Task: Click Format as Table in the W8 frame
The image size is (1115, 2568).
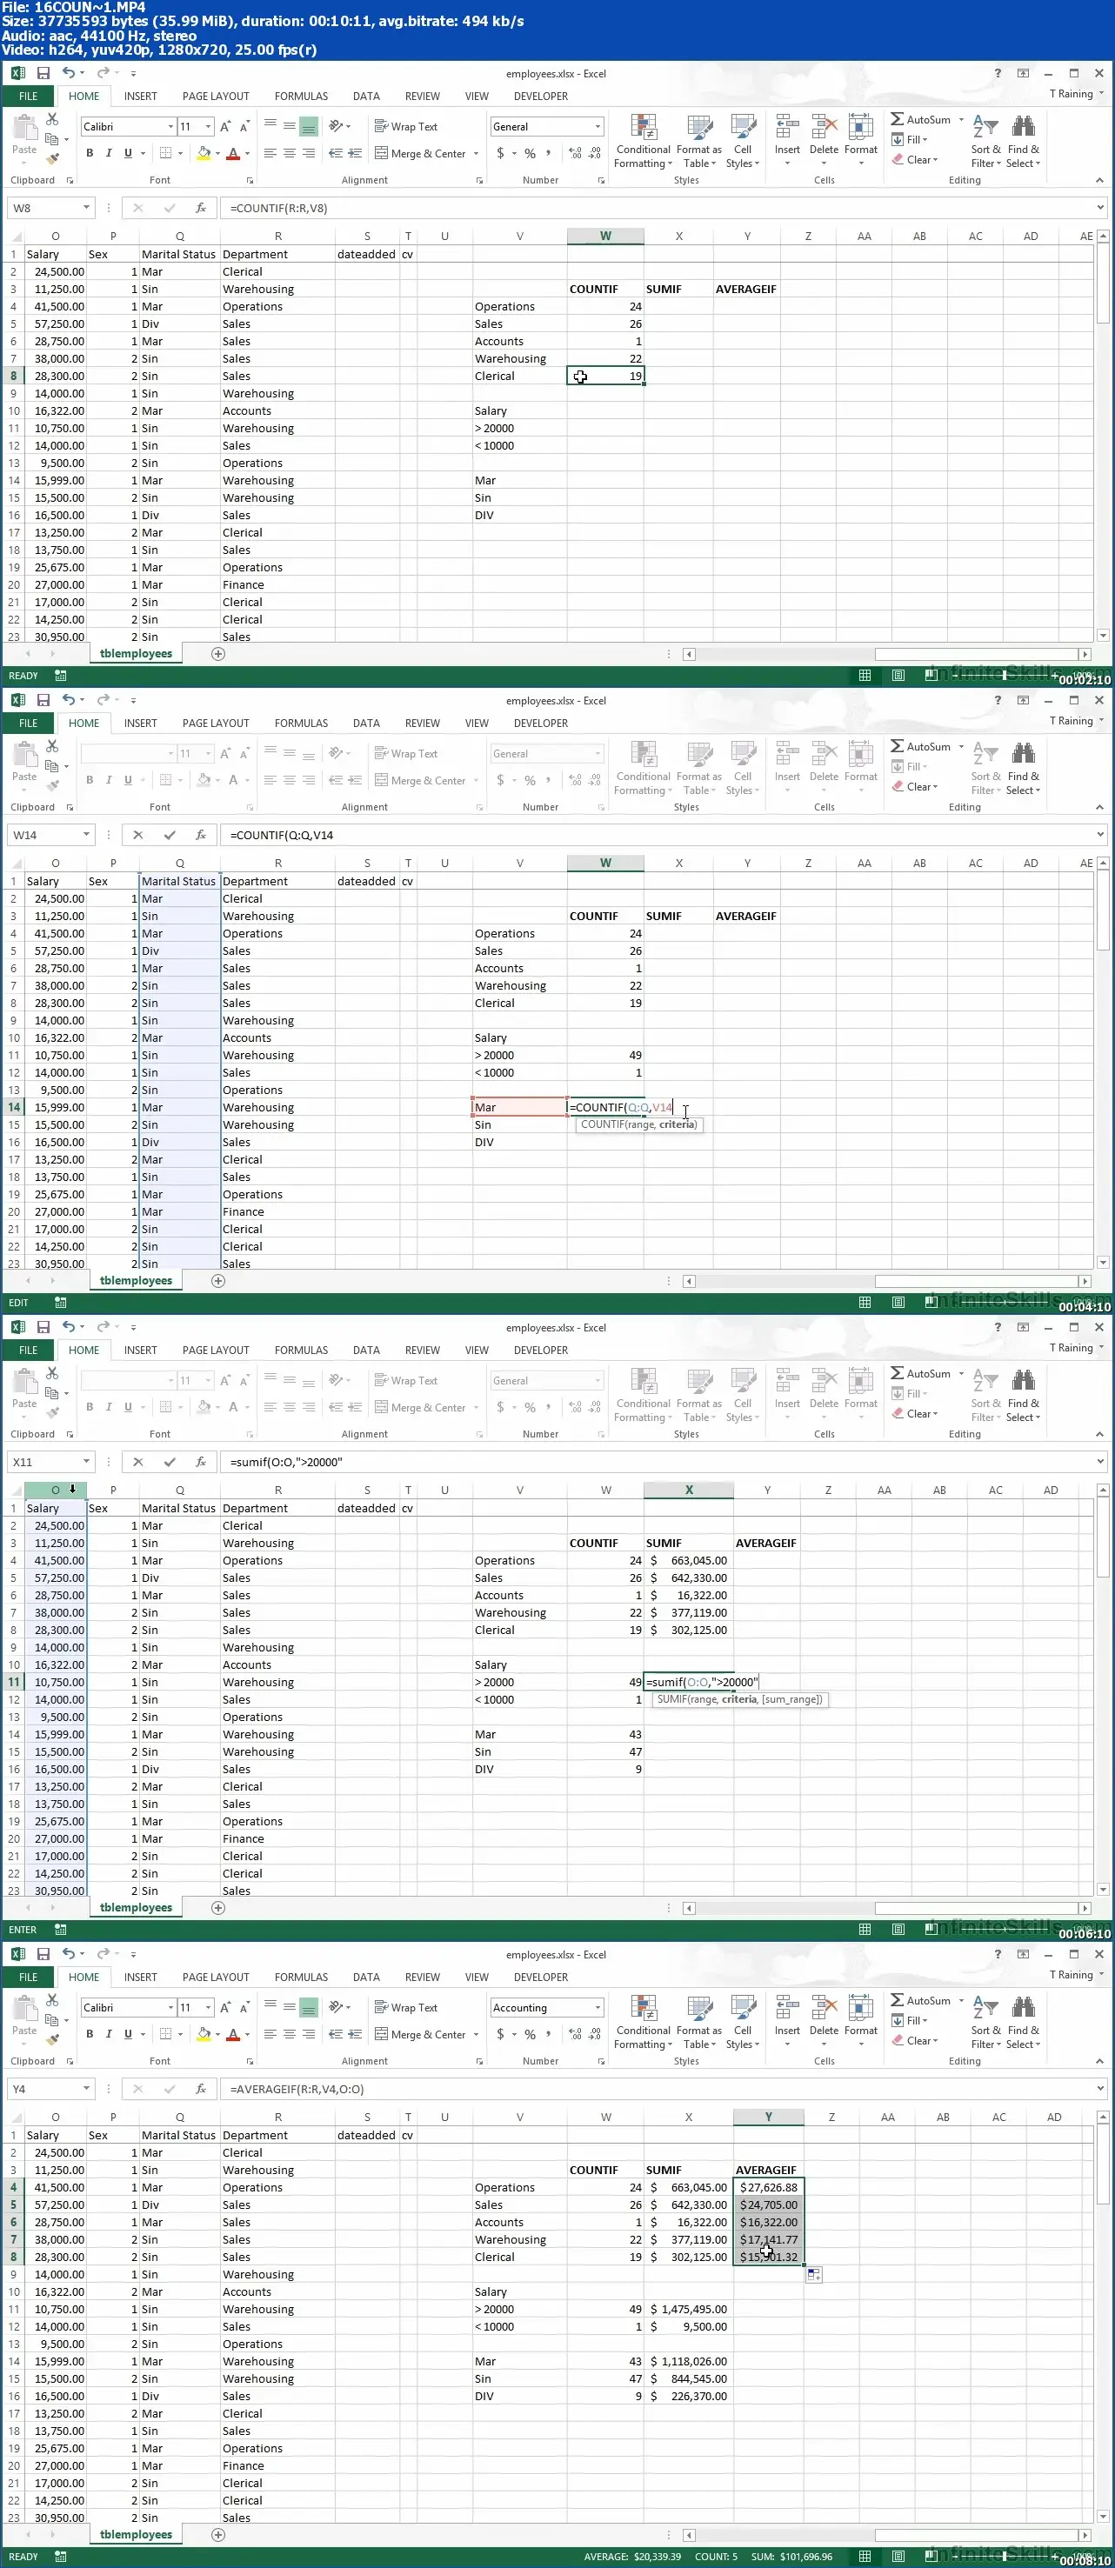Action: coord(699,142)
